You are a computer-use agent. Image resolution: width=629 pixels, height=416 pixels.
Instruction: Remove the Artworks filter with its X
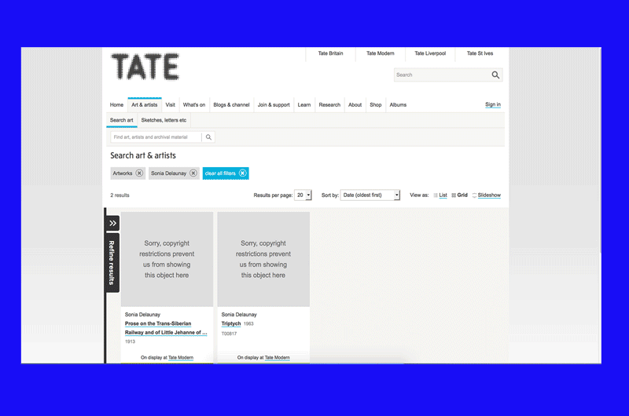point(139,173)
